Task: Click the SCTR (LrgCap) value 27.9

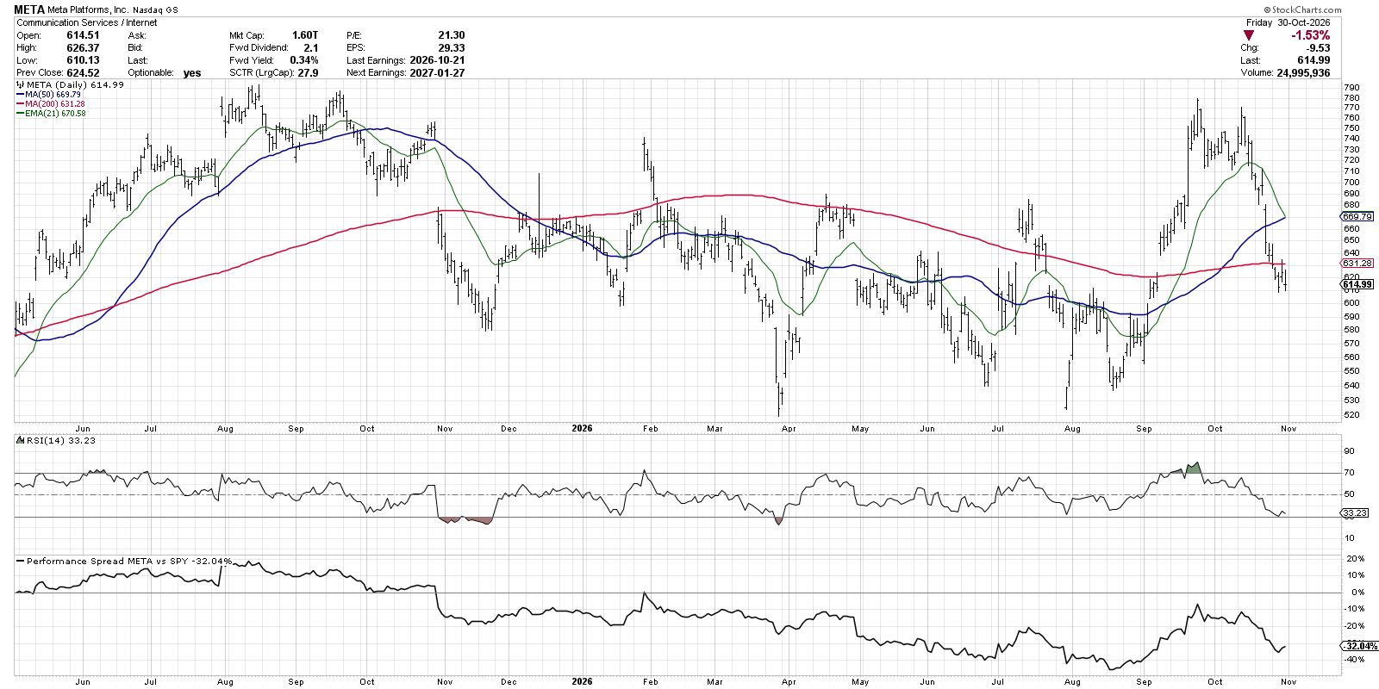Action: pos(308,72)
